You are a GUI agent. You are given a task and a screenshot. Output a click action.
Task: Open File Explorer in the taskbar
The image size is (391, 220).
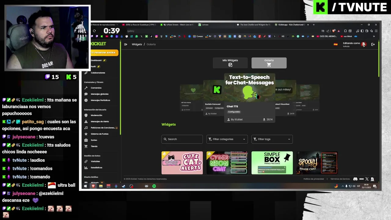pos(101,186)
